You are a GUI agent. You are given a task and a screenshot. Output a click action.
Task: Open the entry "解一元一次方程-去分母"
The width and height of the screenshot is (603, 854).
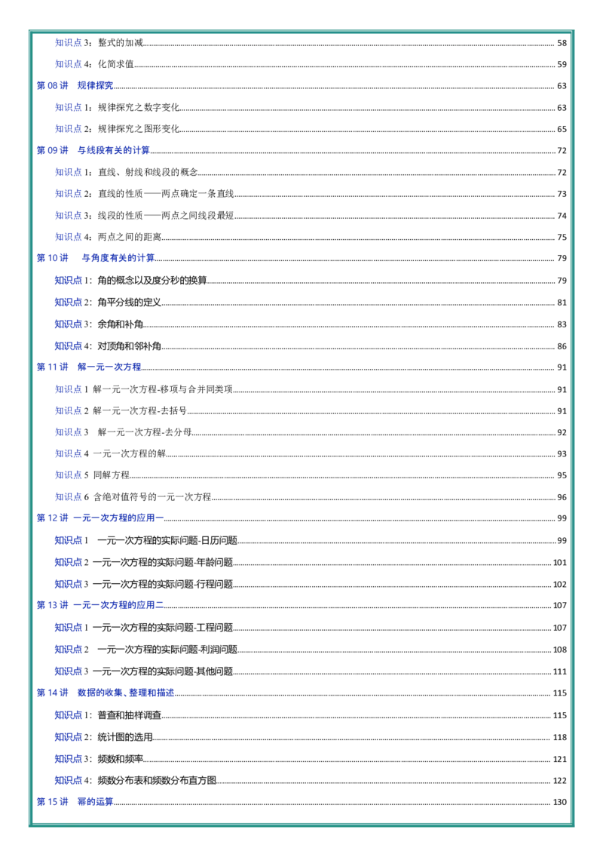(x=311, y=432)
